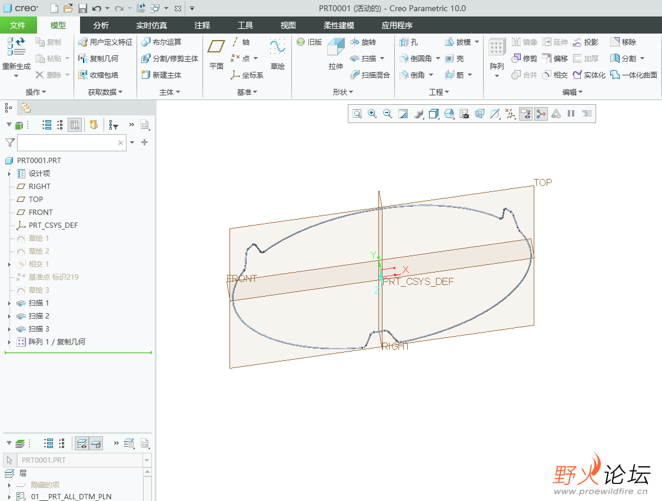The height and width of the screenshot is (501, 662).
Task: Select the 草绘 3 feature in model tree
Action: [x=39, y=290]
